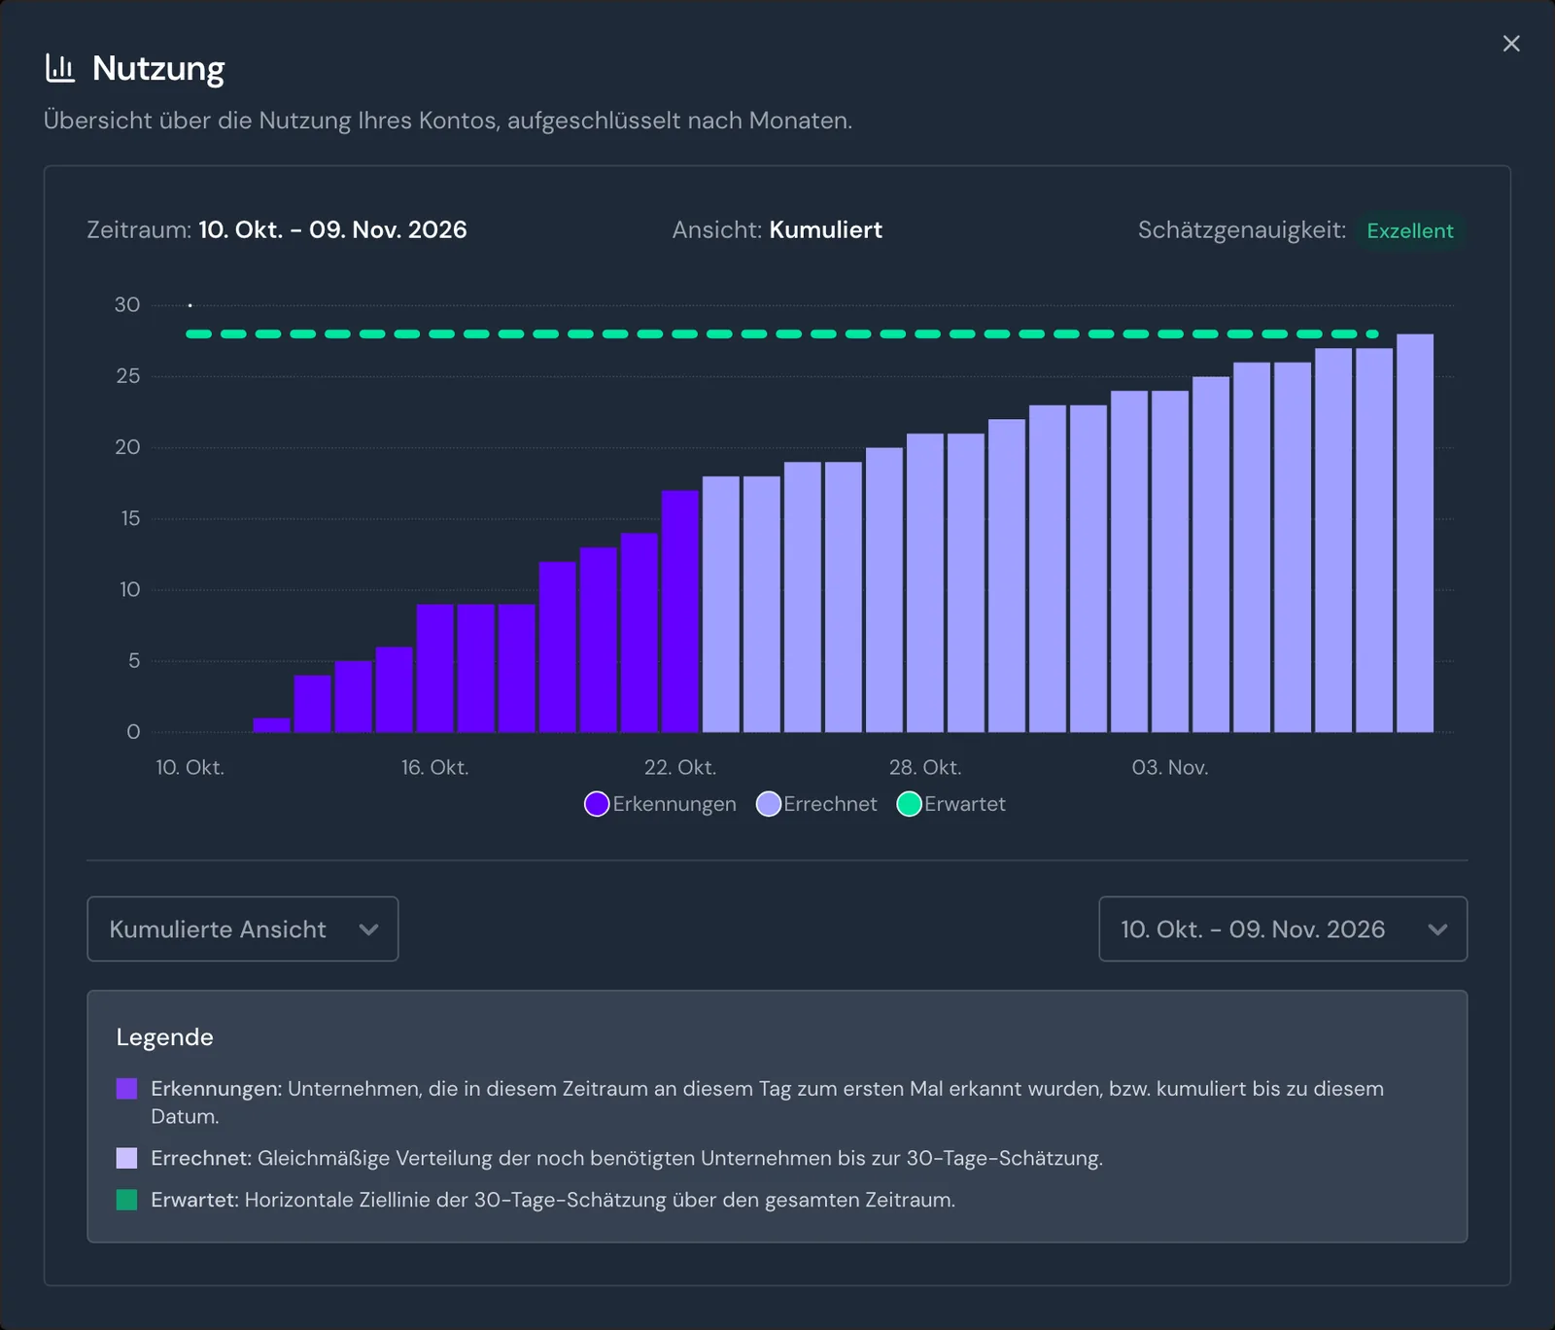
Task: Click the Errechnet description in Legende
Action: point(627,1158)
